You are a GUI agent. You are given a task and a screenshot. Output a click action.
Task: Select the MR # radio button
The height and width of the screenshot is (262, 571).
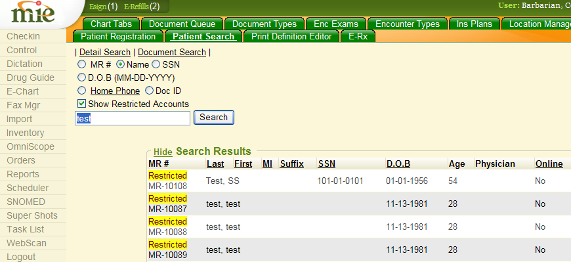[x=82, y=64]
